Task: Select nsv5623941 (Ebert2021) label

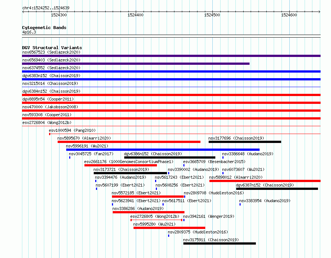Action: 136,201
